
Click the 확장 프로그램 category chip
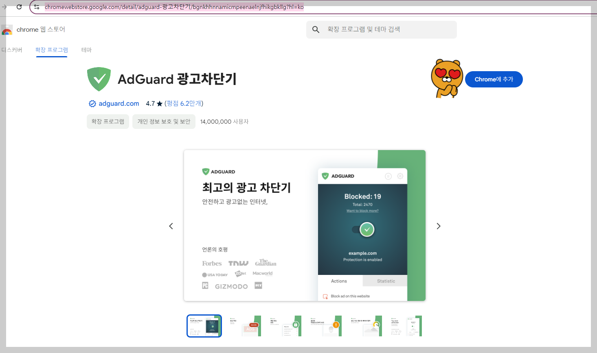[x=108, y=122]
